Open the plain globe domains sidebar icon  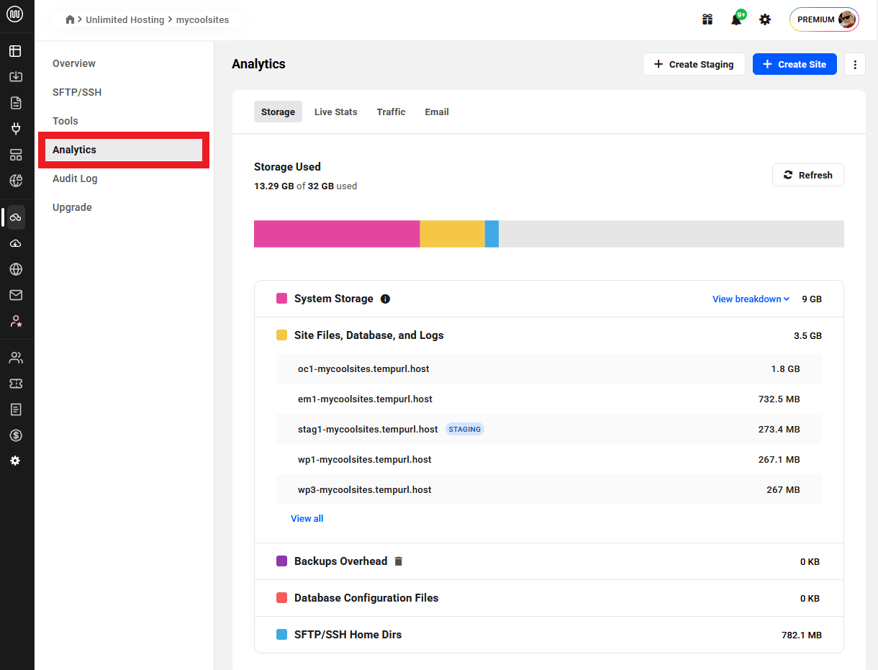[16, 269]
